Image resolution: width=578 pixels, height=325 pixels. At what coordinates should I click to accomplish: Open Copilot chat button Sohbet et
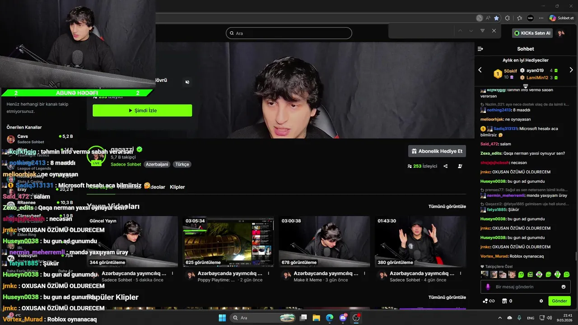[x=561, y=18]
